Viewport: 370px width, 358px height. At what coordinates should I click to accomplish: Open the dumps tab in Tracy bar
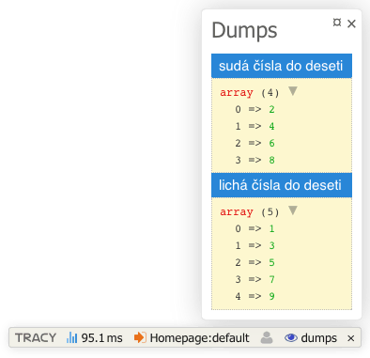point(311,338)
